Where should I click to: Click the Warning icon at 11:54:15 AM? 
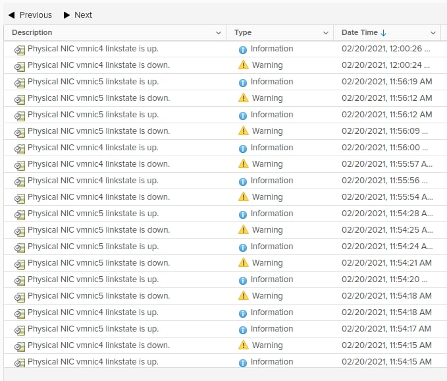click(x=243, y=345)
